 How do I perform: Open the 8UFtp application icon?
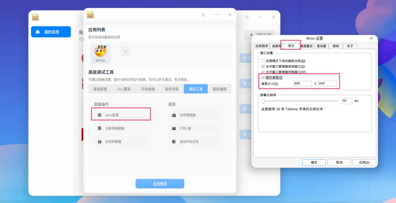coord(100,54)
